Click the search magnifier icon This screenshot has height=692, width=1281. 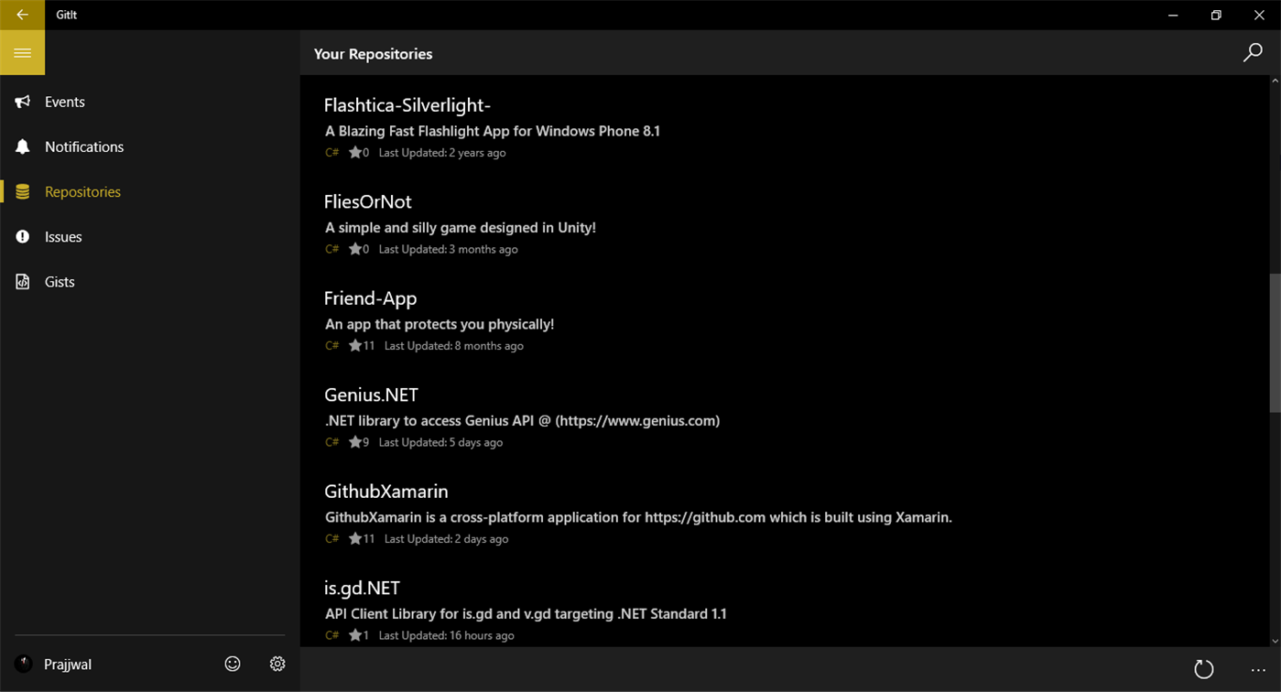pyautogui.click(x=1252, y=52)
